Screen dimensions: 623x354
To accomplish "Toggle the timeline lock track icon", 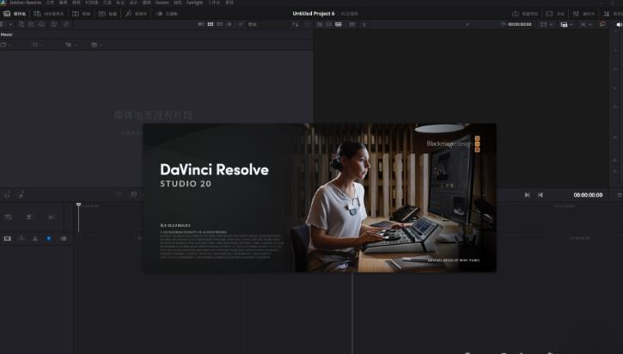I will click(21, 238).
